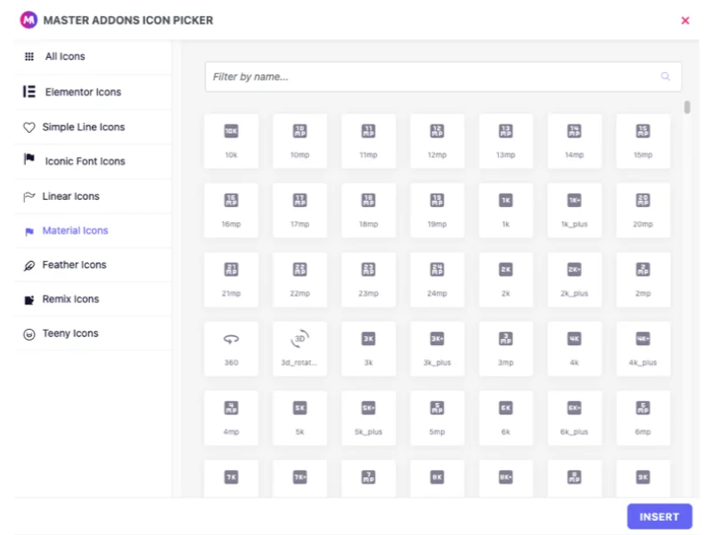
Task: Click the 13mp icon
Action: pyautogui.click(x=505, y=141)
